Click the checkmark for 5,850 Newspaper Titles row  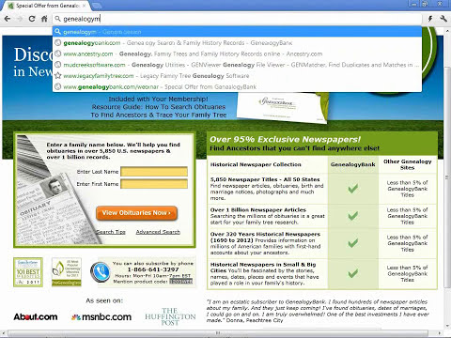(x=353, y=189)
